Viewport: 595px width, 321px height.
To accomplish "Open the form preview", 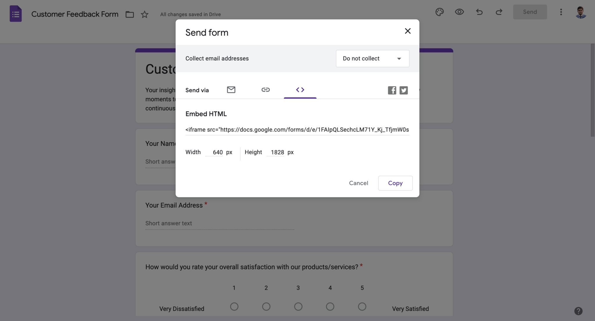I will coord(459,12).
